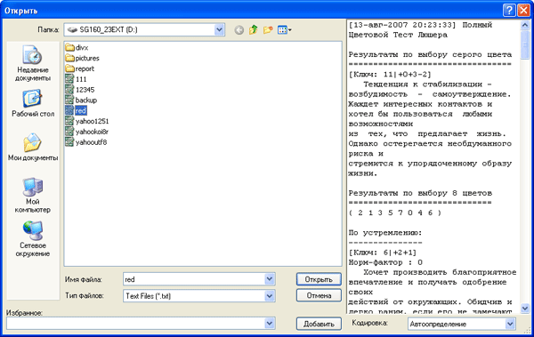This screenshot has height=337, width=534.
Task: Open Сетевое окружение in places bar
Action: tap(33, 239)
